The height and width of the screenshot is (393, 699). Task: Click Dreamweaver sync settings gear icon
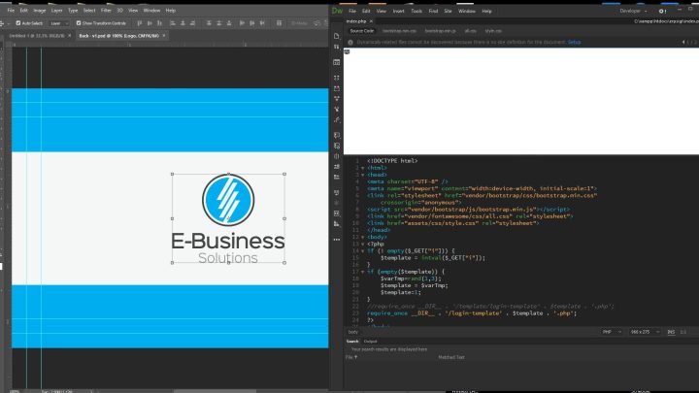pos(662,11)
